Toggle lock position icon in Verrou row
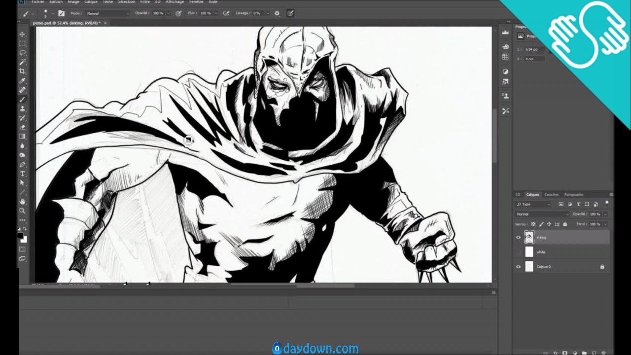The image size is (631, 355). [x=549, y=224]
